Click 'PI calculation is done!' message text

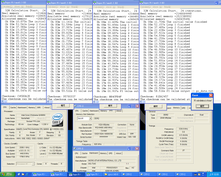point(203,101)
